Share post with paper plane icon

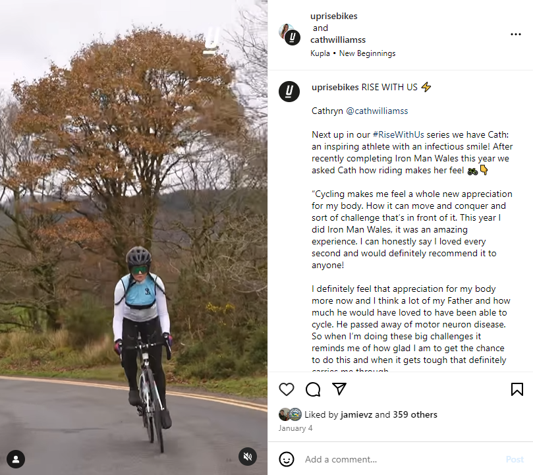click(339, 389)
